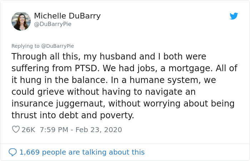Click the Twitter bird logo
Viewport: 250px width, 161px height.
click(234, 16)
